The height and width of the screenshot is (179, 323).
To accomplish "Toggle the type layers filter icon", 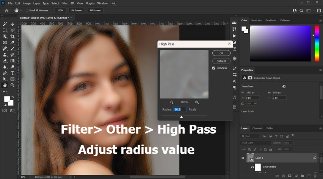I will point(276,136).
